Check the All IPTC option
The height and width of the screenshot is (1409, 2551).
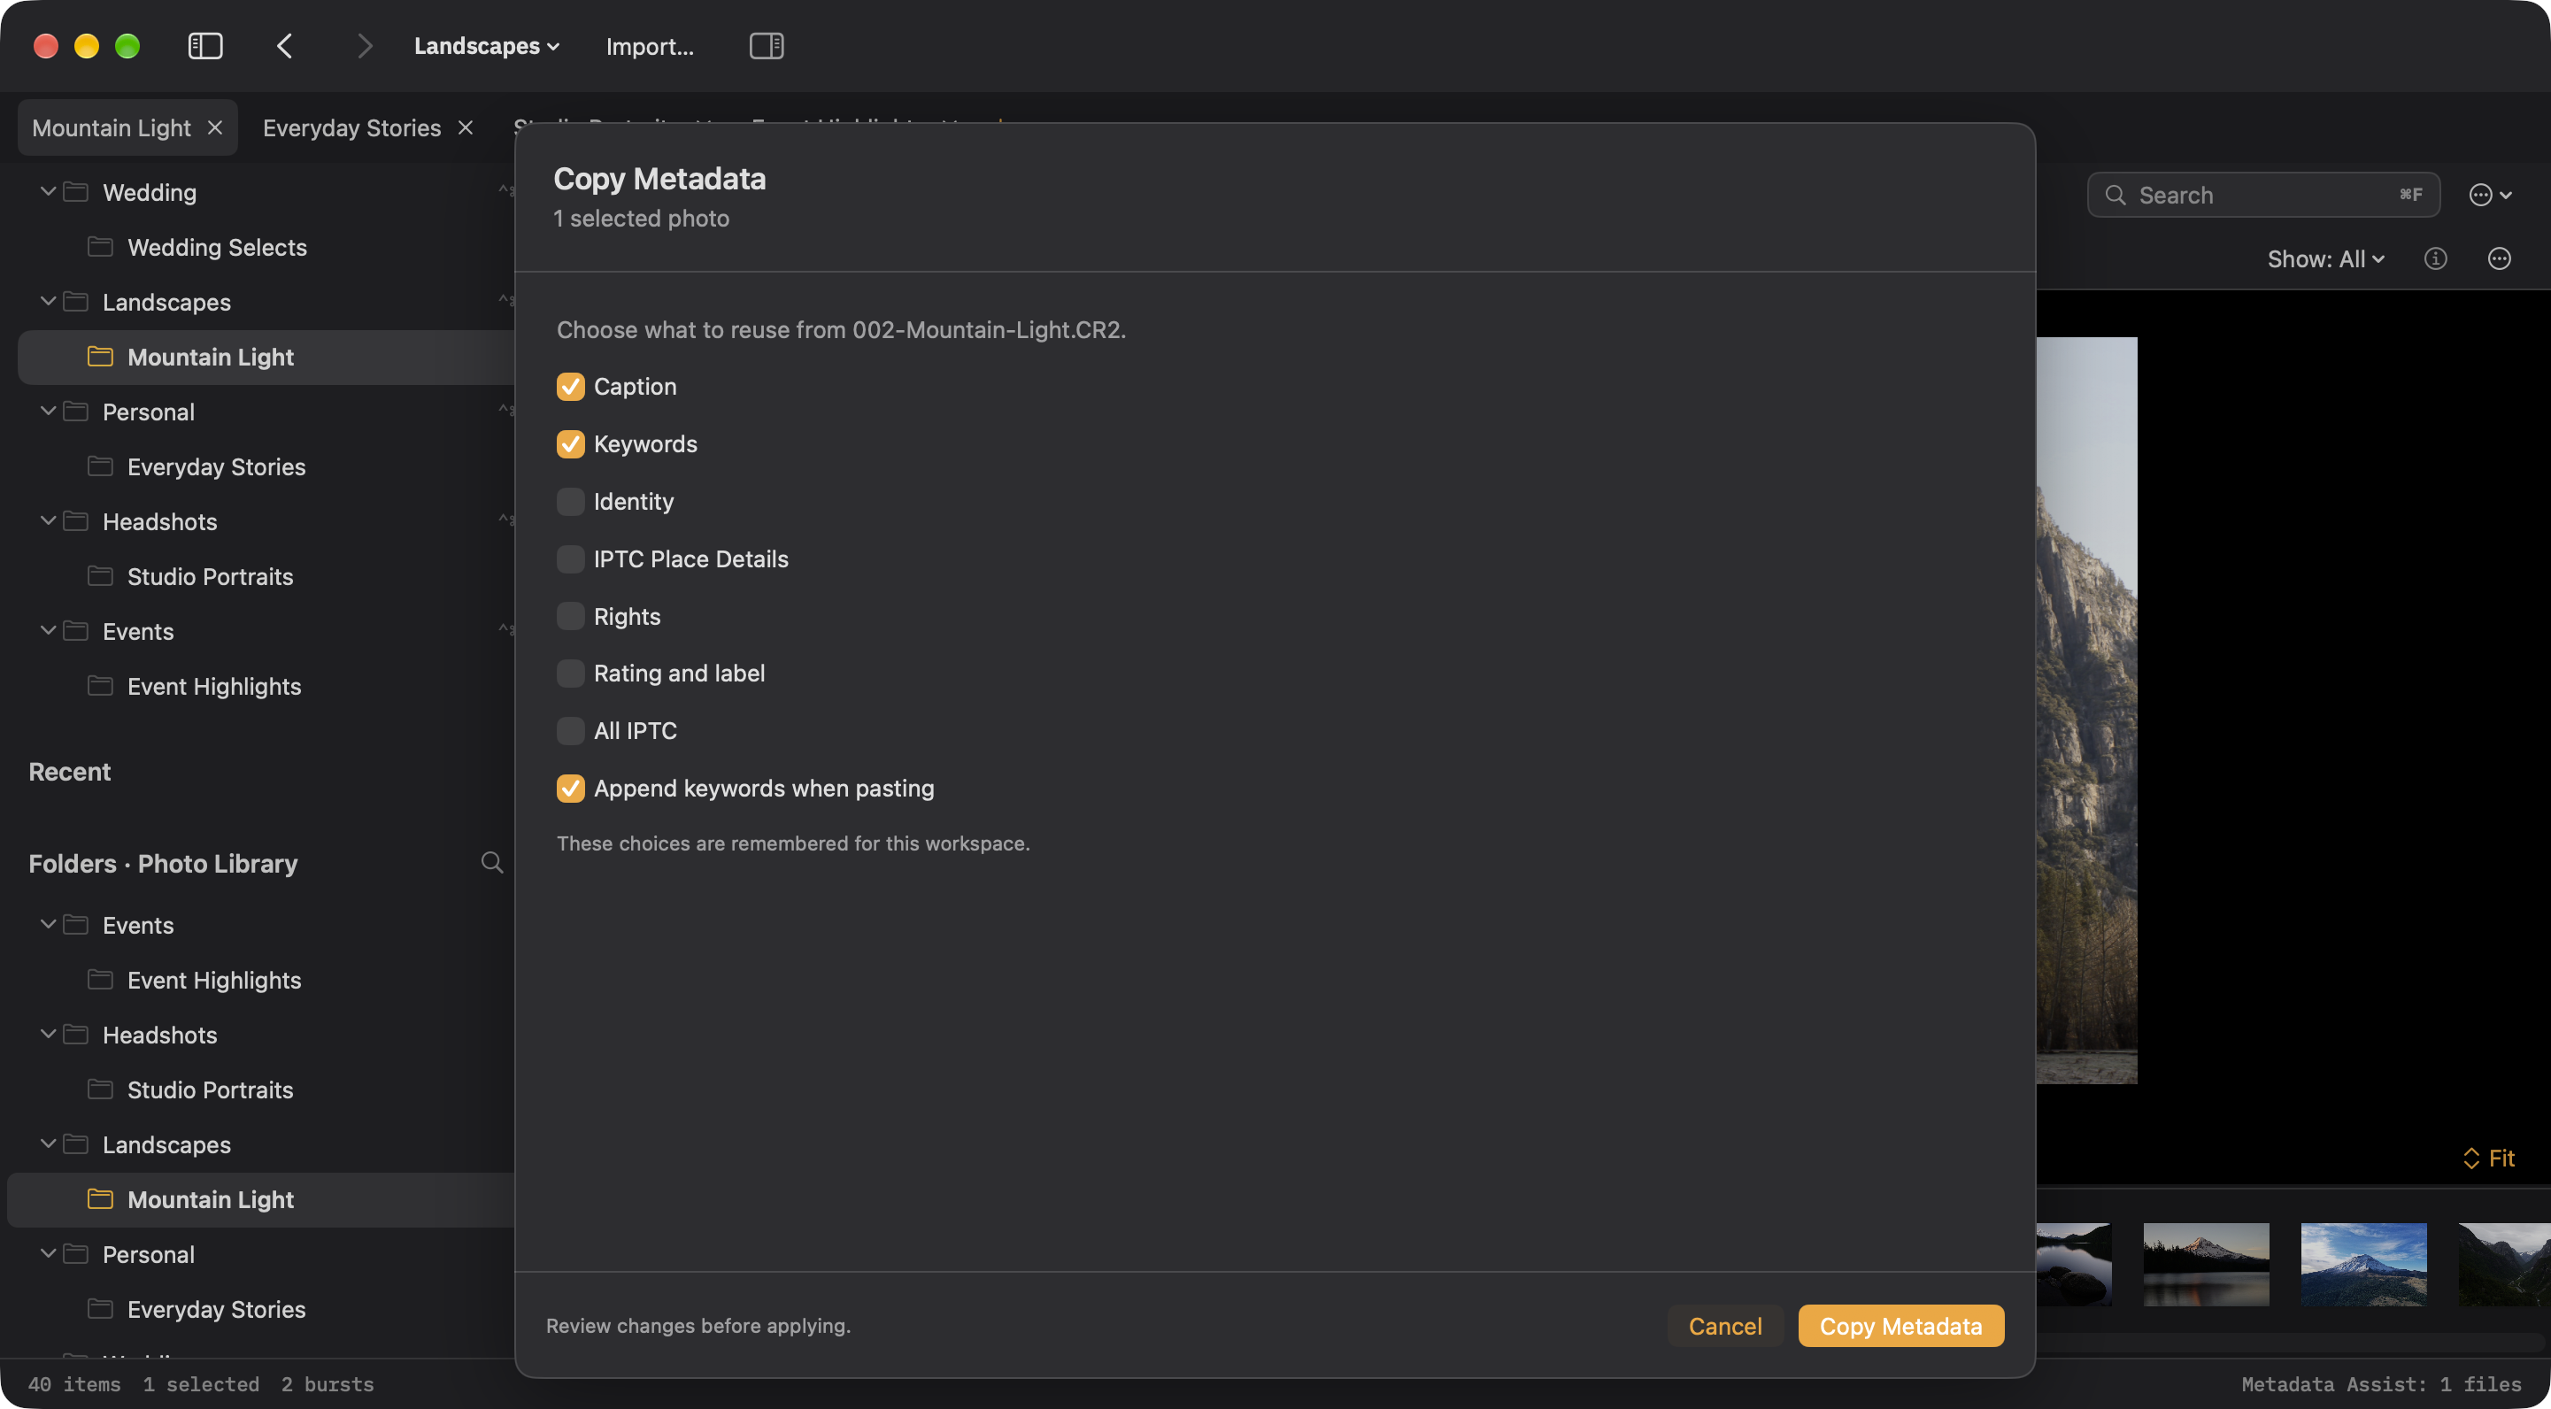[x=570, y=731]
